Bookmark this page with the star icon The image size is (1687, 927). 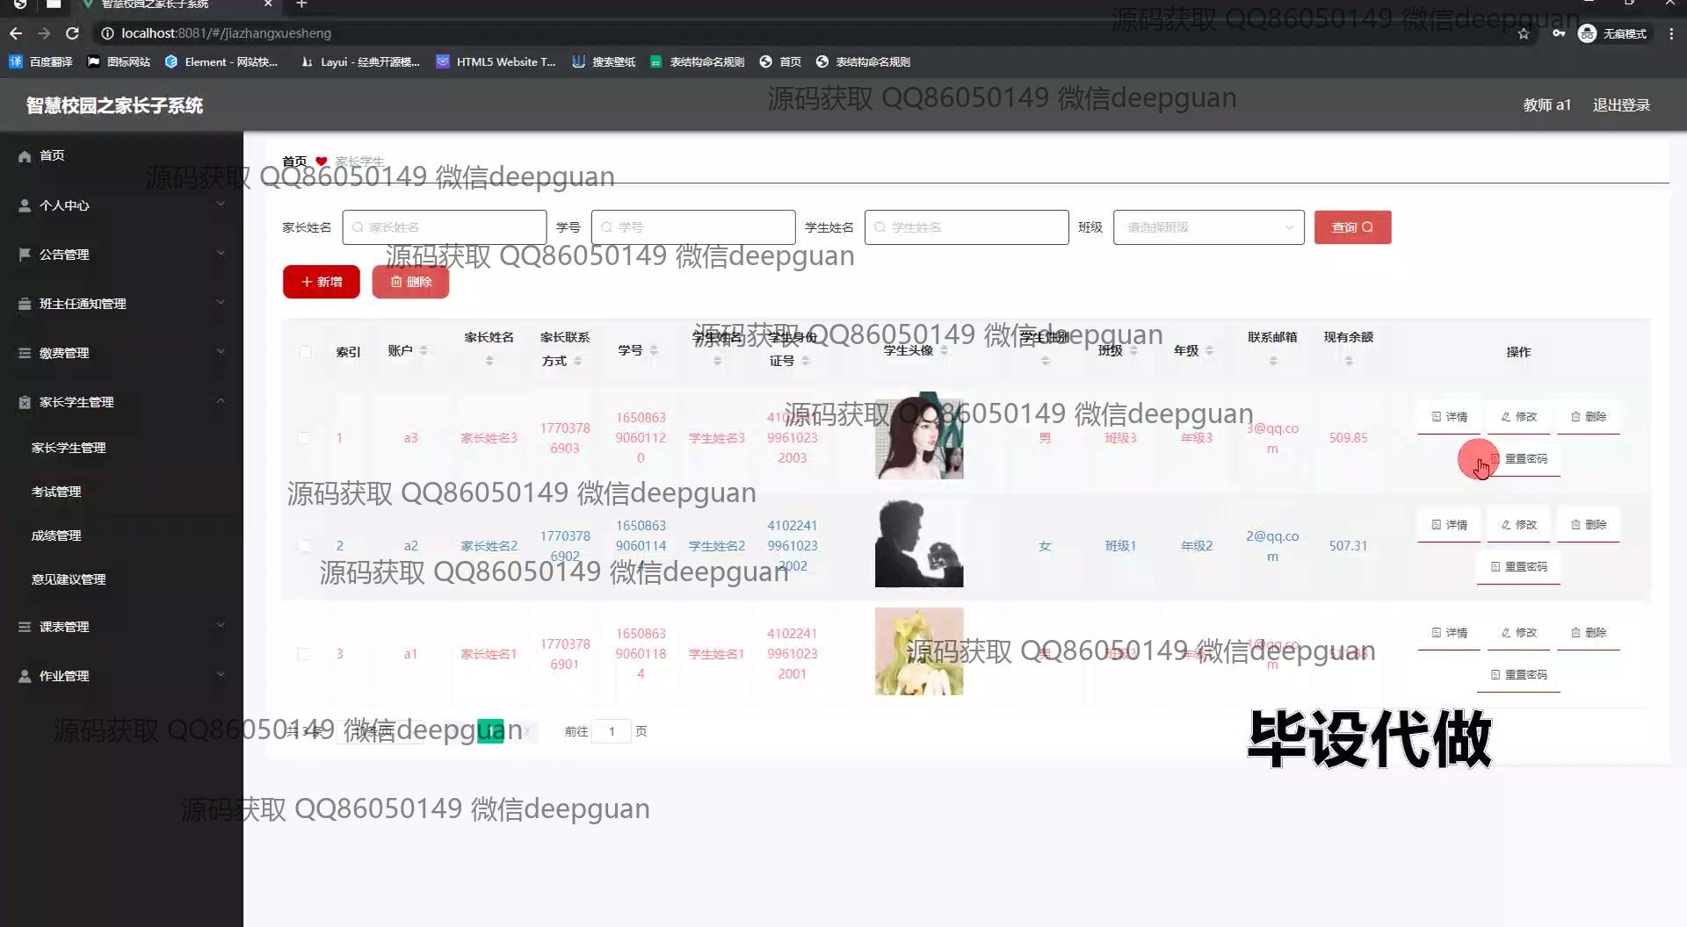point(1523,33)
